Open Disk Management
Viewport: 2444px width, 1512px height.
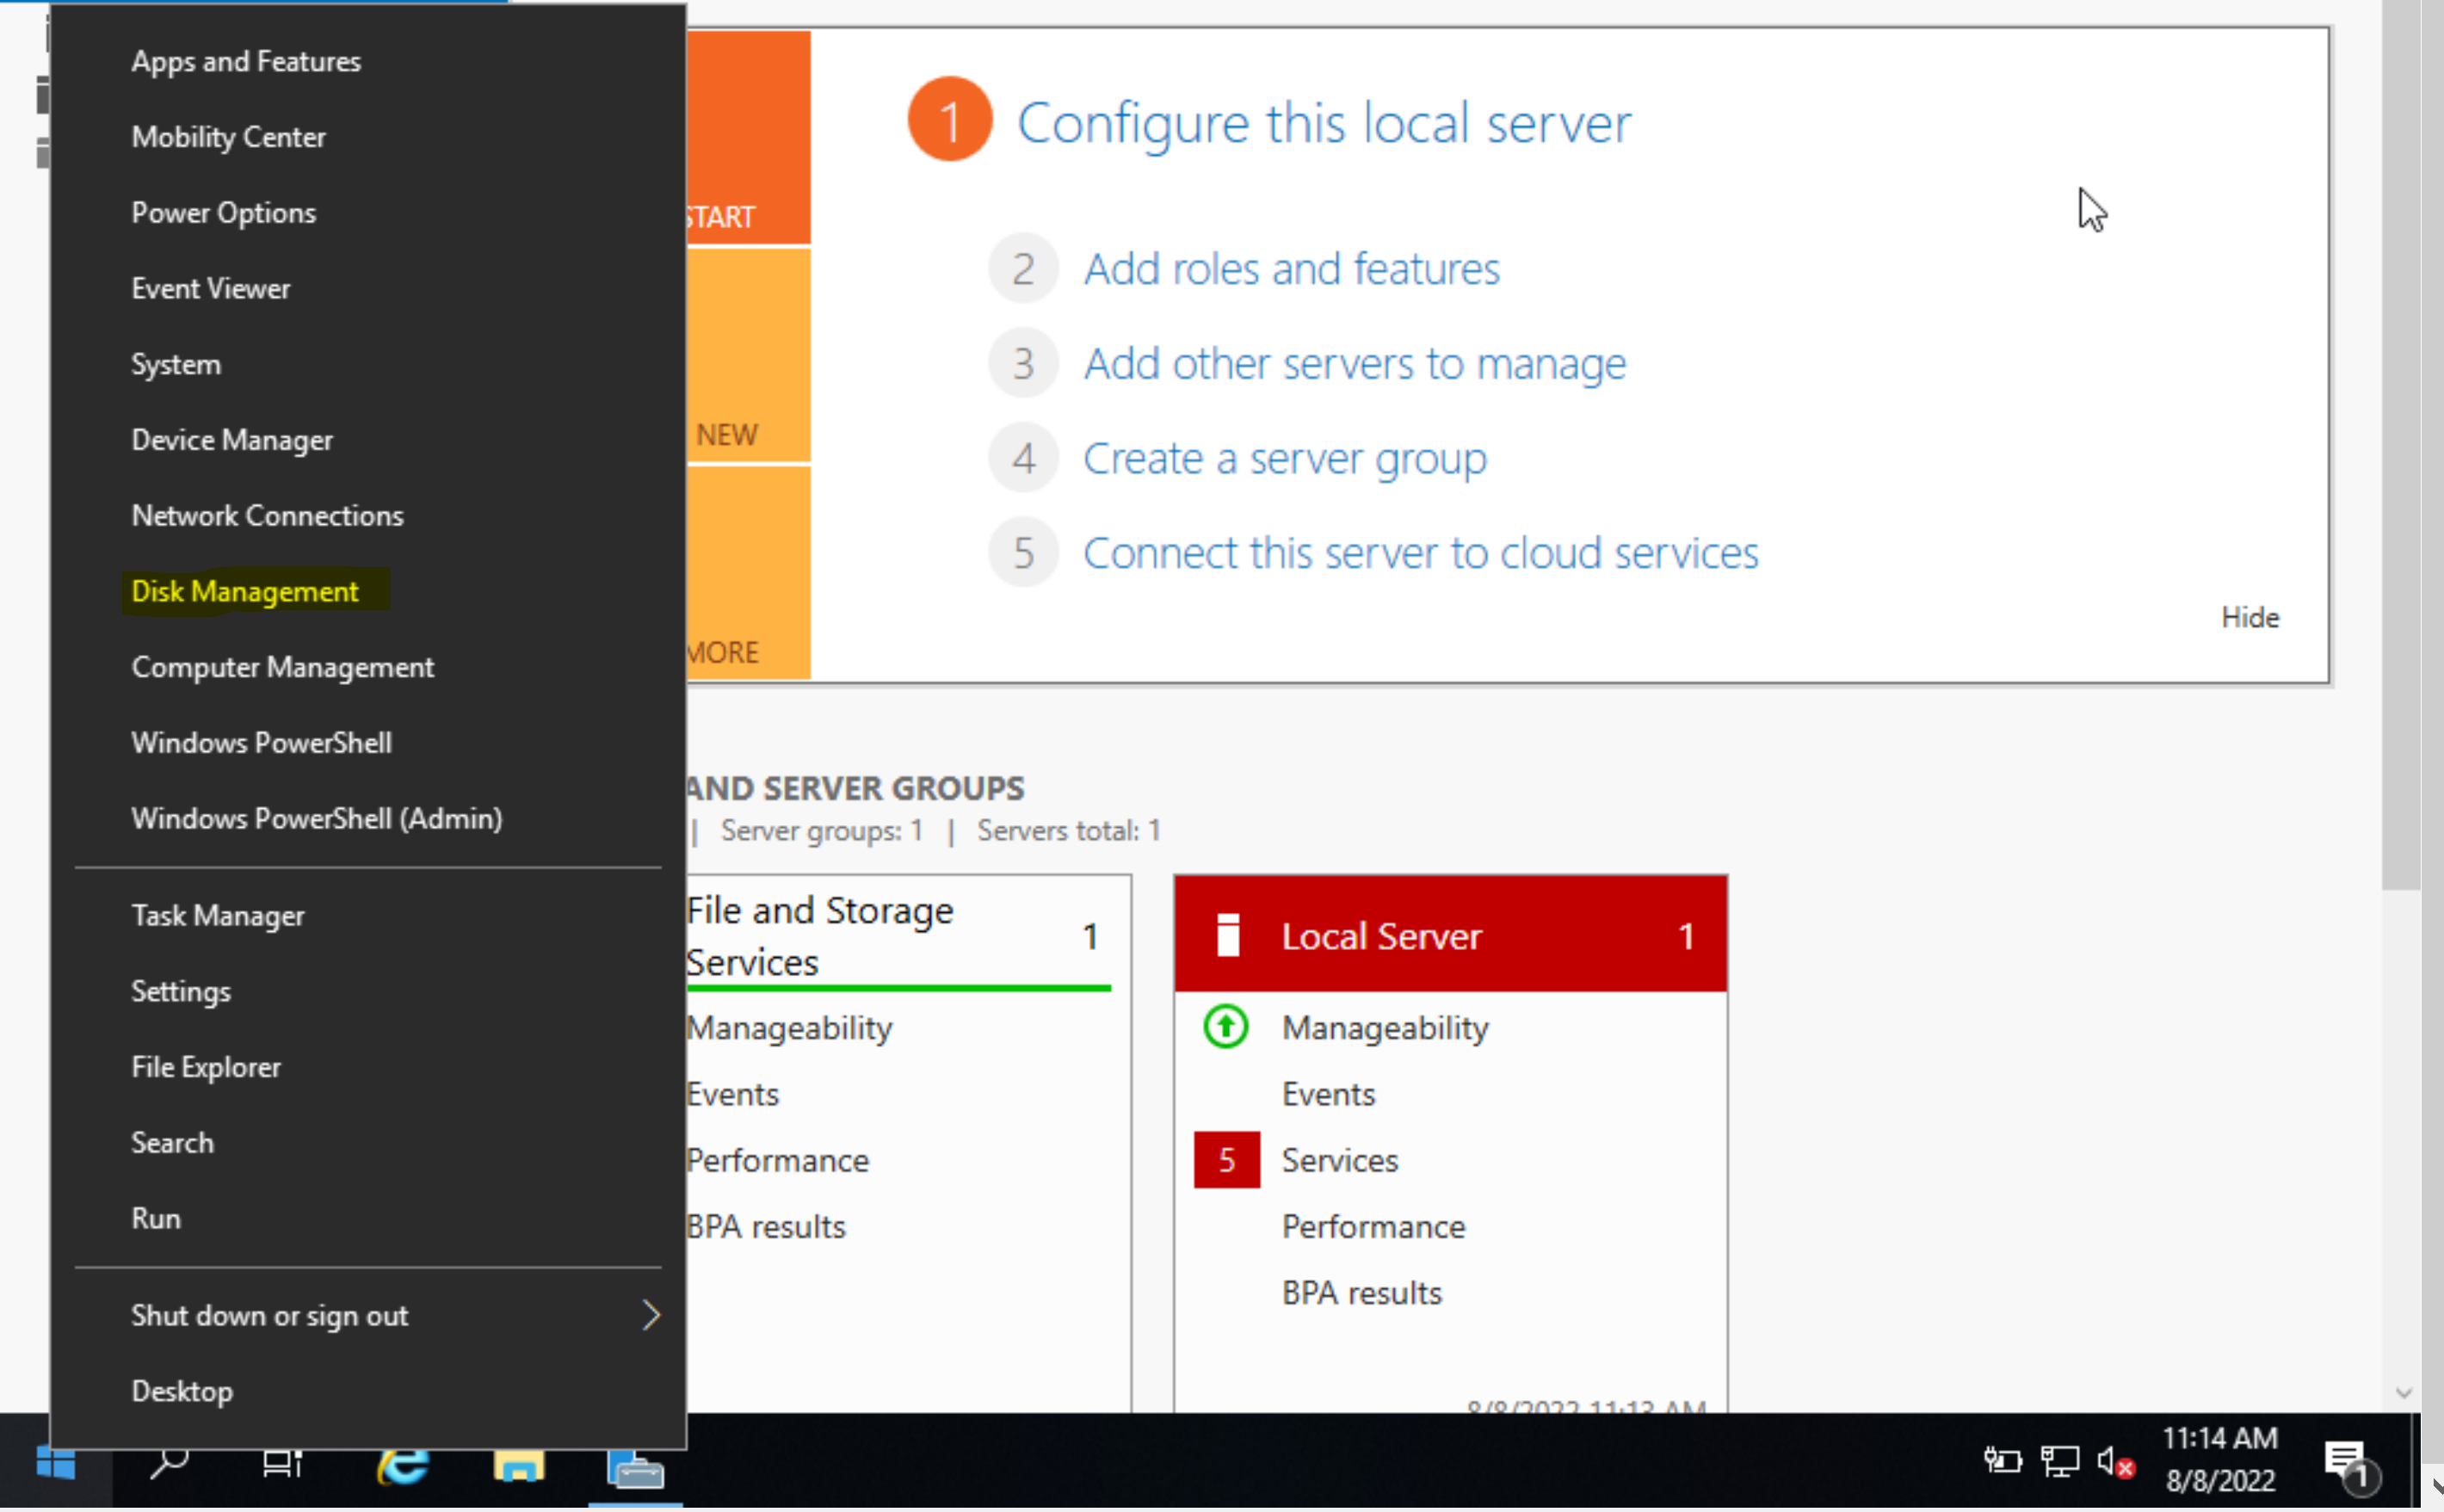coord(245,592)
